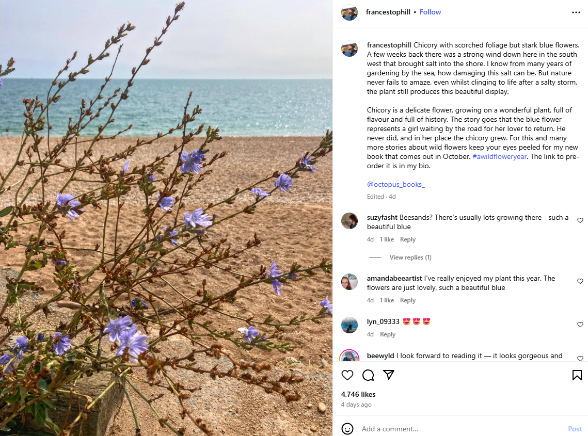Image resolution: width=588 pixels, height=436 pixels.
Task: Open francestophill's header profile picture
Action: click(349, 12)
